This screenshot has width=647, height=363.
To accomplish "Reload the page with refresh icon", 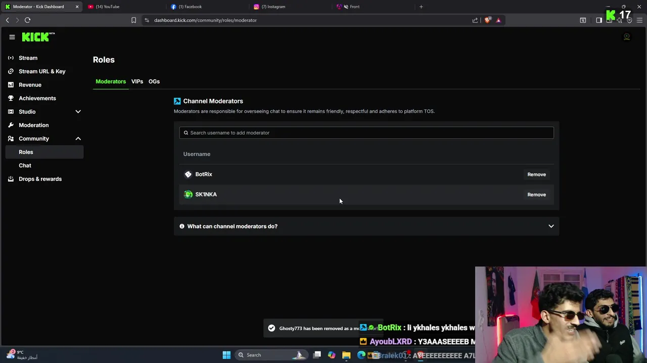I will tap(27, 20).
